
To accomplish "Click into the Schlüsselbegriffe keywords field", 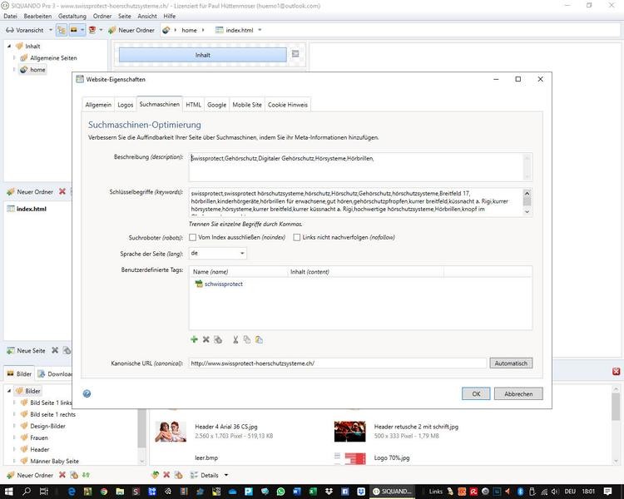I will pos(360,202).
